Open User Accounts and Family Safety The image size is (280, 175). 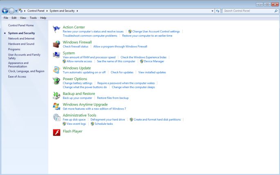(24, 56)
